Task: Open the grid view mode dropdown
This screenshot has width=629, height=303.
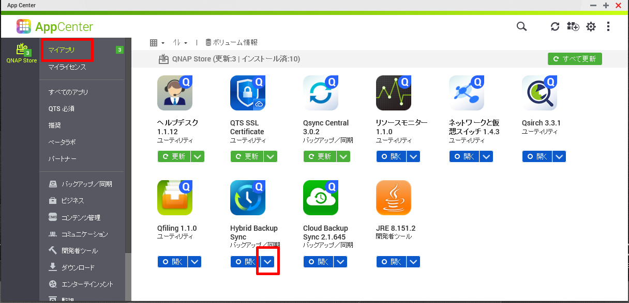Action: [x=157, y=43]
